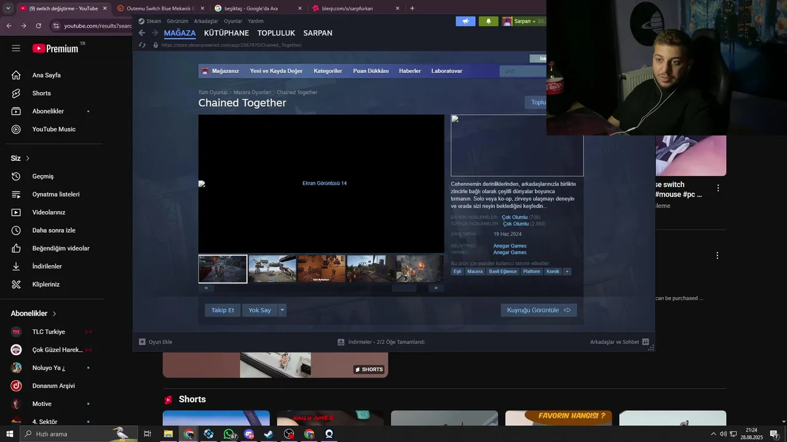Reload the Steam store page

click(143, 45)
